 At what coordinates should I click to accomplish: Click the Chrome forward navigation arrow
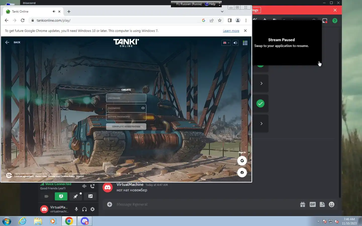pyautogui.click(x=15, y=20)
